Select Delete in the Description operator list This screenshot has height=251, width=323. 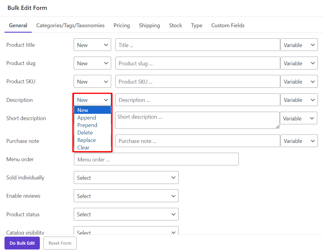85,133
